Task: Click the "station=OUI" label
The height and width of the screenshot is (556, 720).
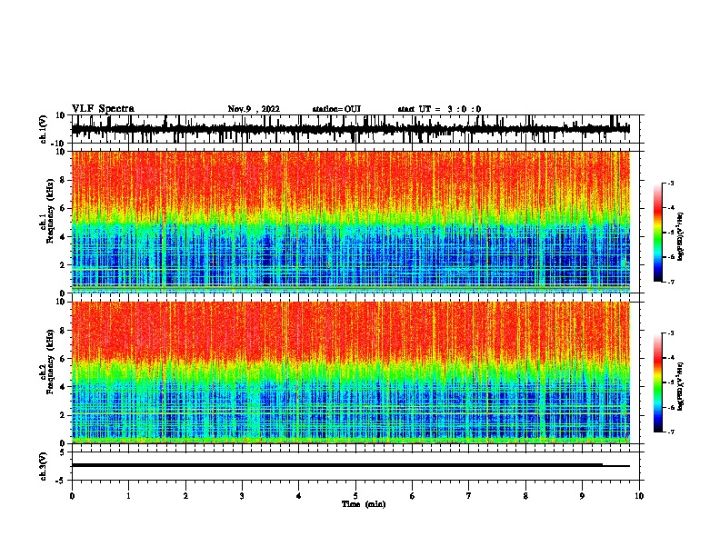Action: coord(336,109)
